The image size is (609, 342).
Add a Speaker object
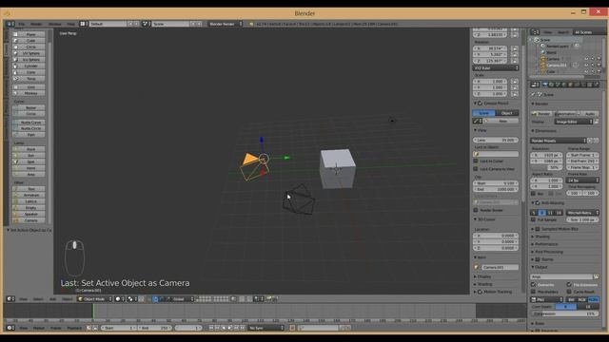(x=29, y=214)
